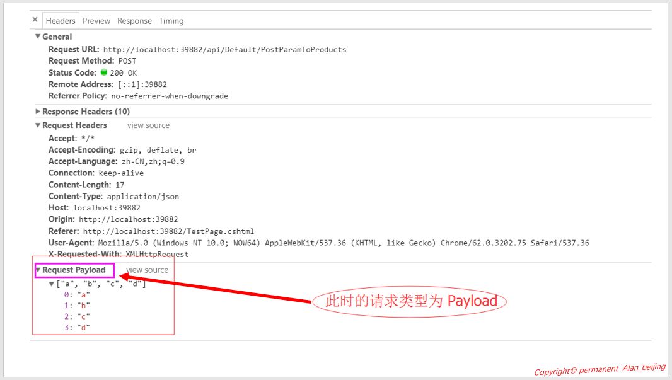The width and height of the screenshot is (672, 380).
Task: Click the Request Payload heading
Action: pos(74,270)
